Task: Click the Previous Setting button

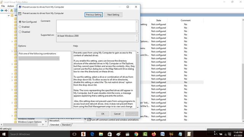Action: click(x=94, y=15)
